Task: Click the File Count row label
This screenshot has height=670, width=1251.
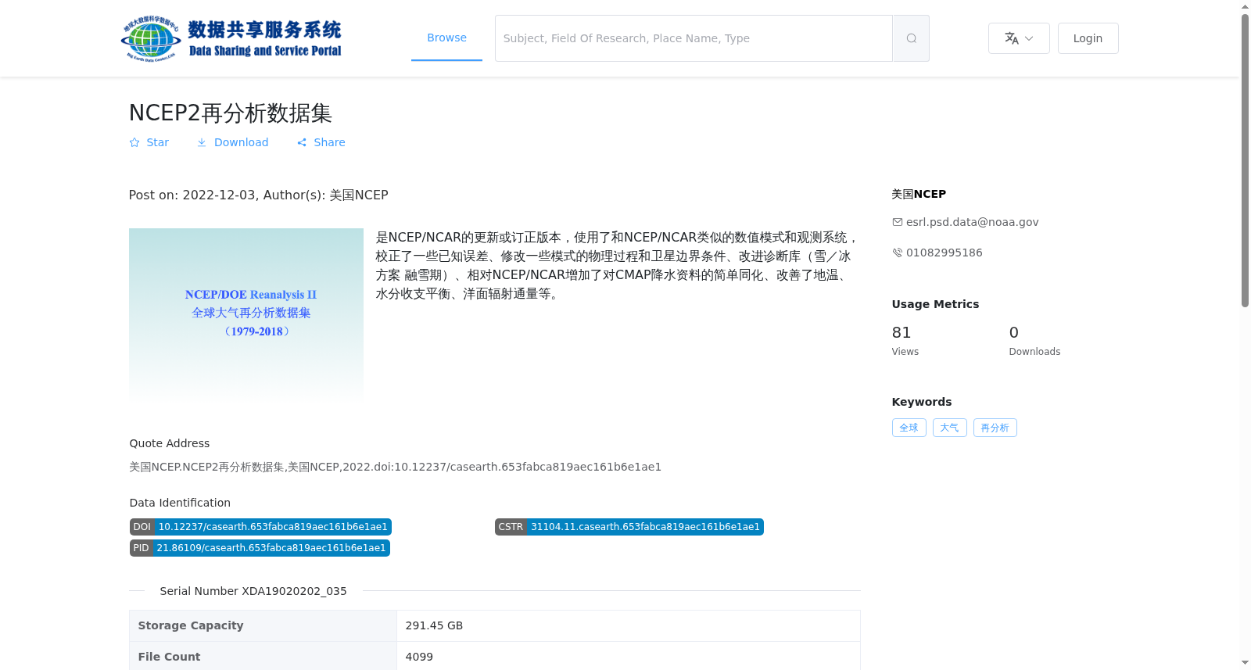Action: click(169, 657)
